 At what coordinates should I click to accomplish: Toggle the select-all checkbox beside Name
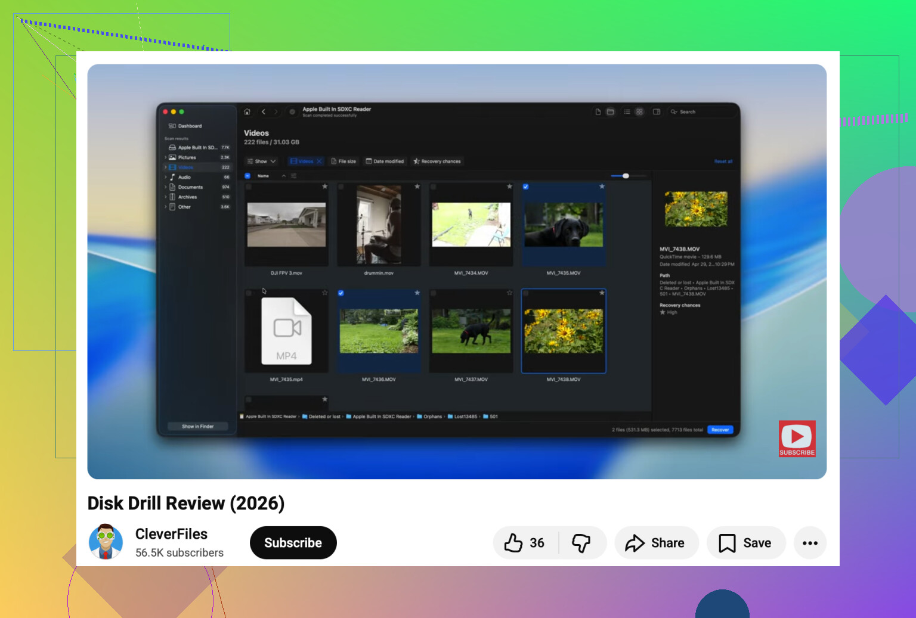[x=247, y=176]
